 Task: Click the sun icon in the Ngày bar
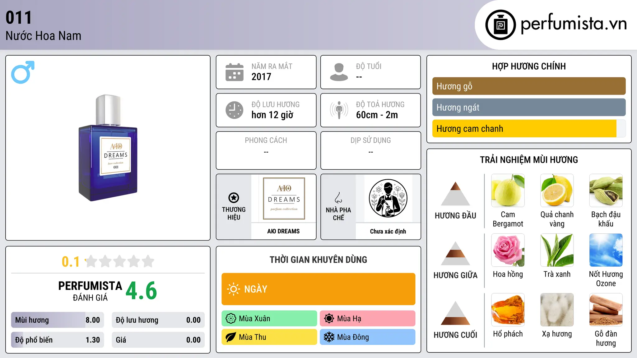233,289
